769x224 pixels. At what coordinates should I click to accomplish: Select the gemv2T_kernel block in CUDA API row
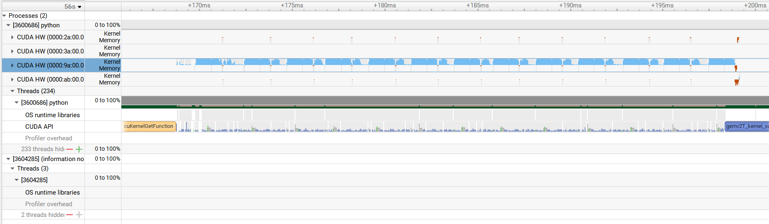tap(746, 126)
